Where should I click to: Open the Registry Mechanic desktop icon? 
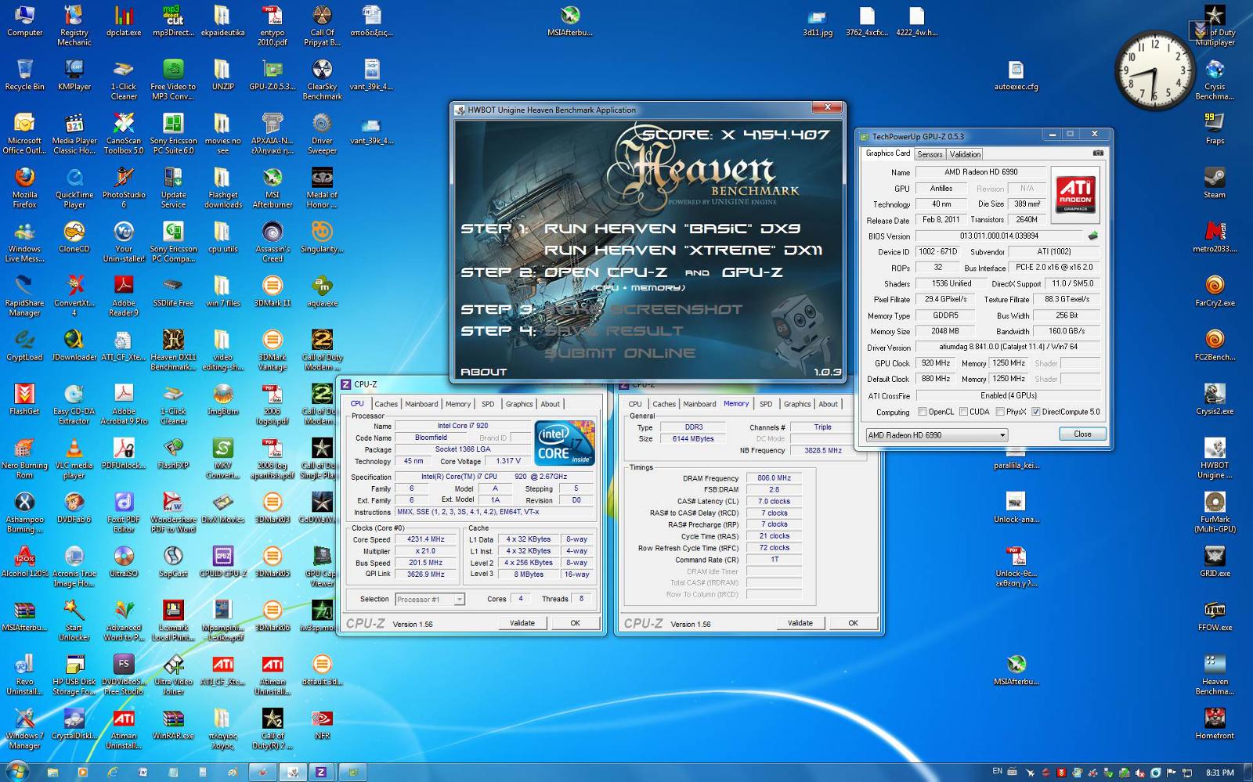[x=74, y=26]
